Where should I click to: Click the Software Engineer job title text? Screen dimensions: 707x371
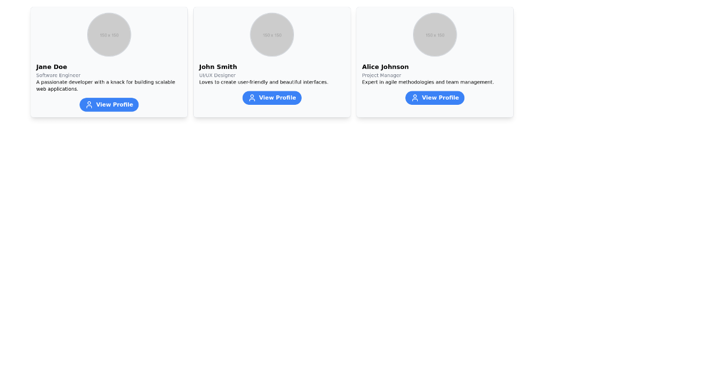click(58, 75)
